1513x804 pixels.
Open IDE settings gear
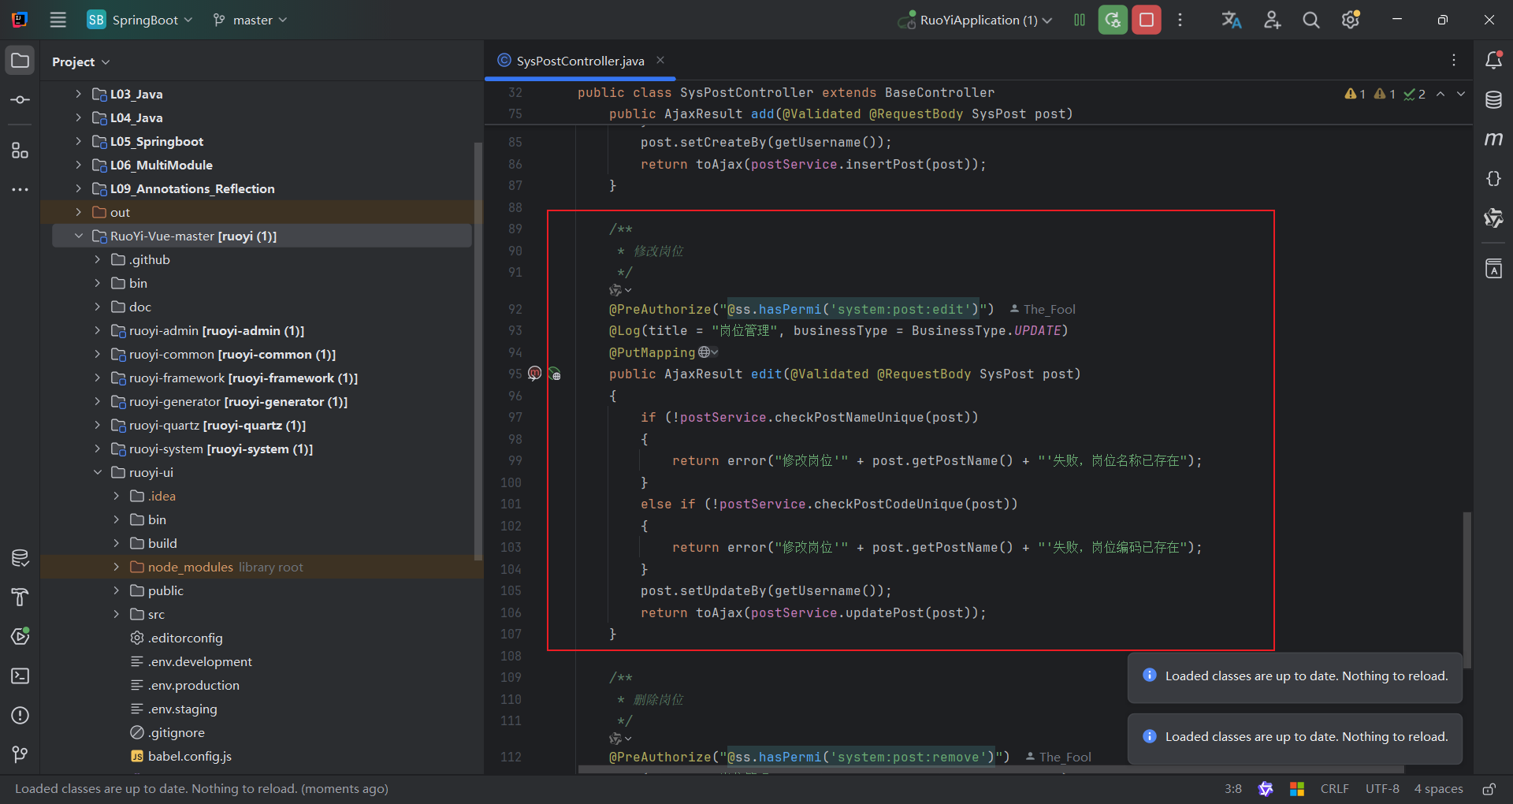point(1351,20)
